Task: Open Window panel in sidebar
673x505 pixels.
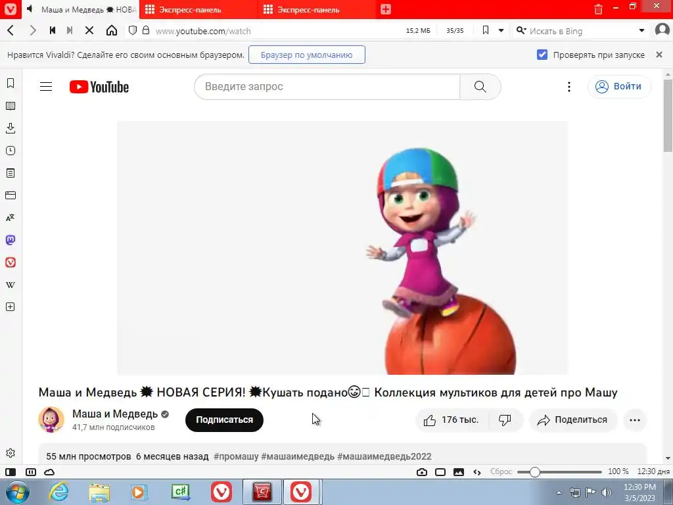Action: click(x=11, y=195)
